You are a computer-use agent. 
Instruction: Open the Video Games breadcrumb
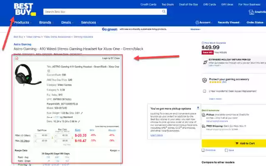[33, 37]
